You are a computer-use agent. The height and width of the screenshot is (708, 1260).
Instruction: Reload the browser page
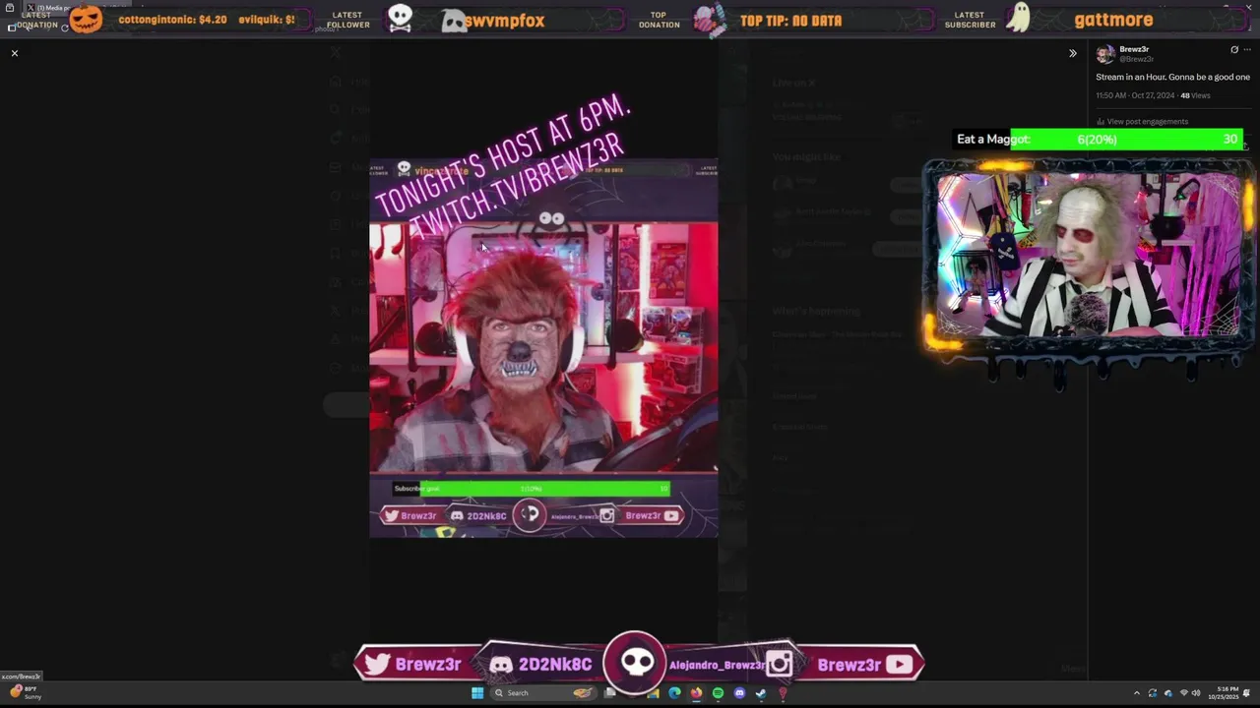click(x=65, y=27)
